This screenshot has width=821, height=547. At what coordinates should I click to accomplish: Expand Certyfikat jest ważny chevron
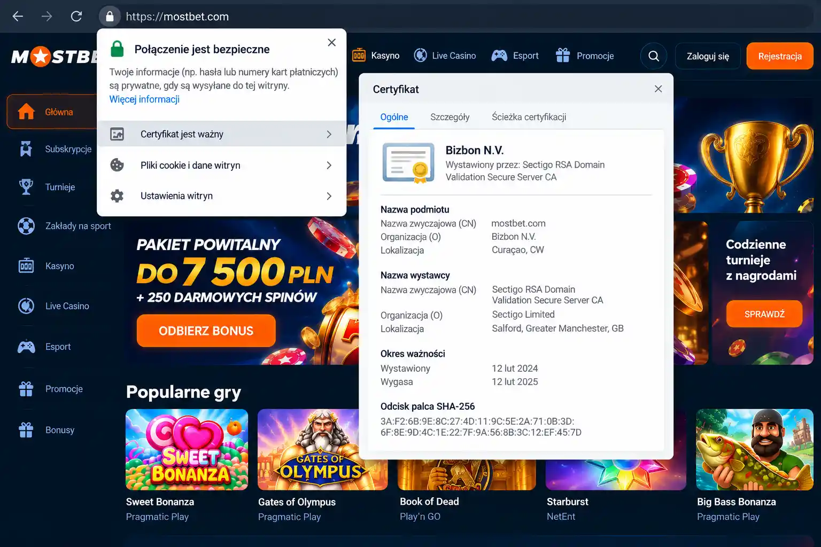(329, 134)
